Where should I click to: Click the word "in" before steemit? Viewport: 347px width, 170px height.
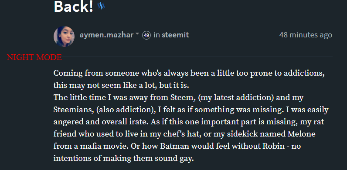(156, 35)
